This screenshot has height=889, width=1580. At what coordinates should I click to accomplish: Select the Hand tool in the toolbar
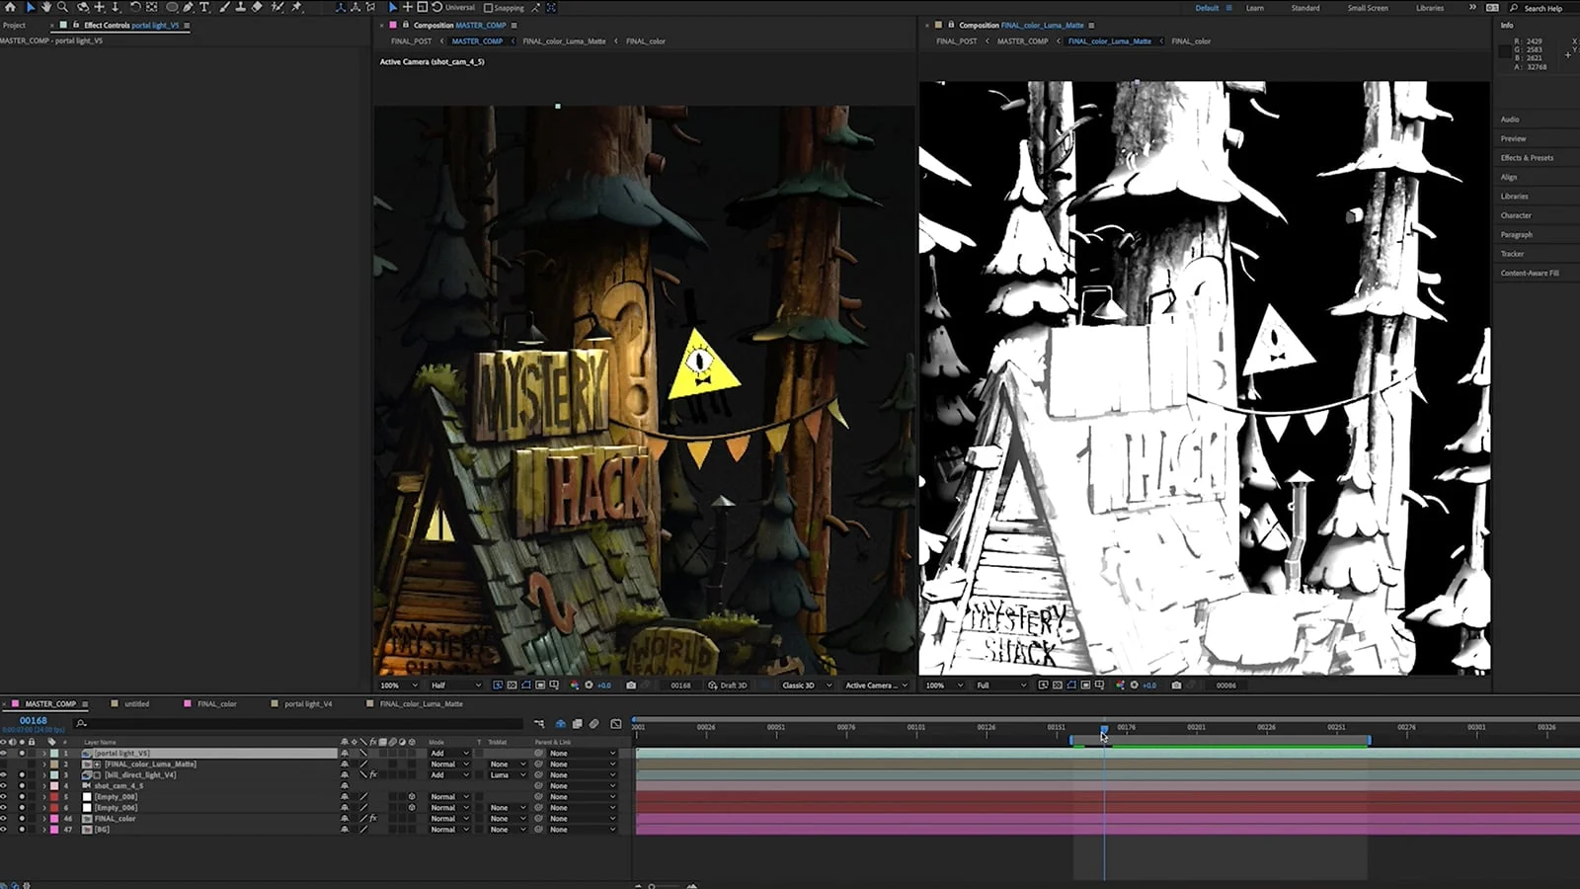click(47, 7)
